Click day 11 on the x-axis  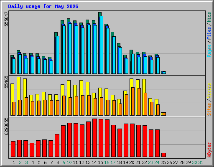[75, 162]
